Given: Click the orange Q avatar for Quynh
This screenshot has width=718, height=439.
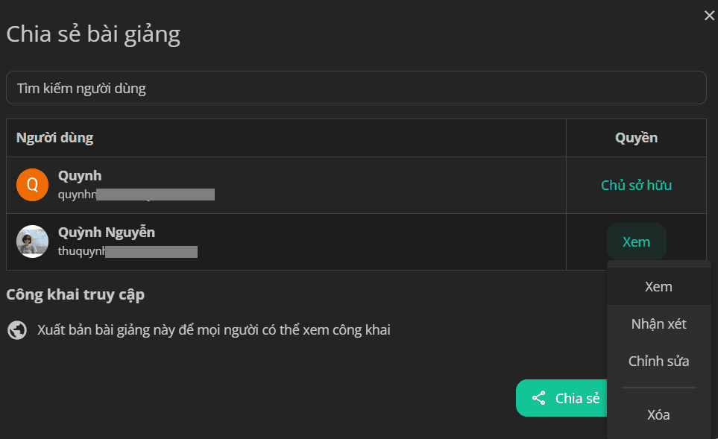Looking at the screenshot, I should 33,185.
